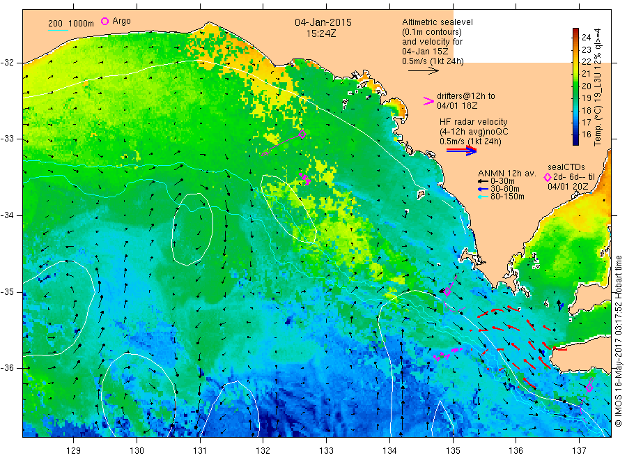Click the 132 longitude axis label
Viewport: 627px width, 460px height.
[263, 451]
